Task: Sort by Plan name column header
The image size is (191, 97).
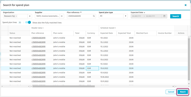Action: 63,33
